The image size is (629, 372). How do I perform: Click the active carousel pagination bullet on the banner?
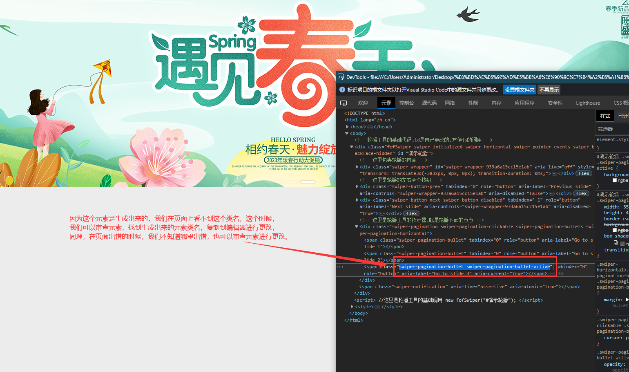pos(308,182)
